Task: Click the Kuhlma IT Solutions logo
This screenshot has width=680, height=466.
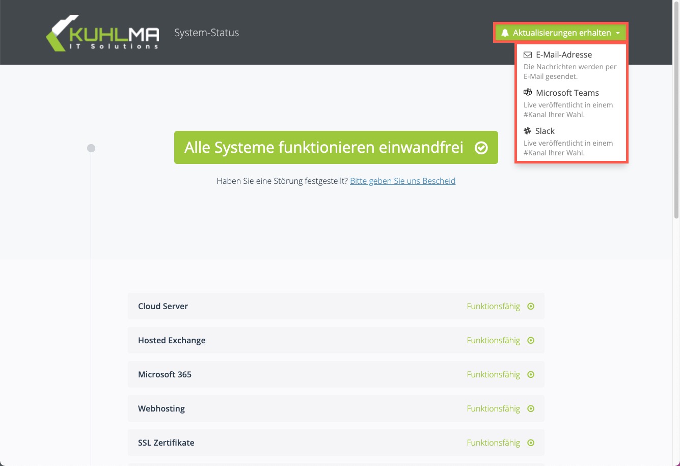Action: coord(102,33)
